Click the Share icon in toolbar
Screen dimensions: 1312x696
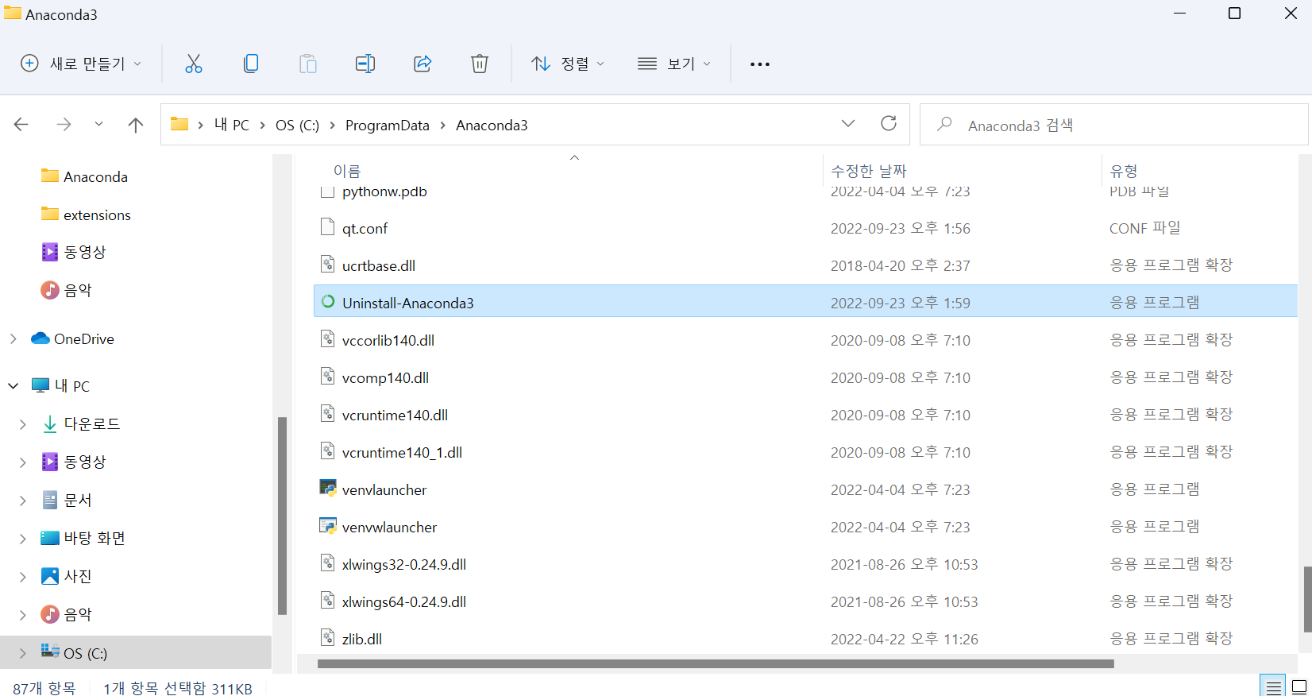point(423,64)
